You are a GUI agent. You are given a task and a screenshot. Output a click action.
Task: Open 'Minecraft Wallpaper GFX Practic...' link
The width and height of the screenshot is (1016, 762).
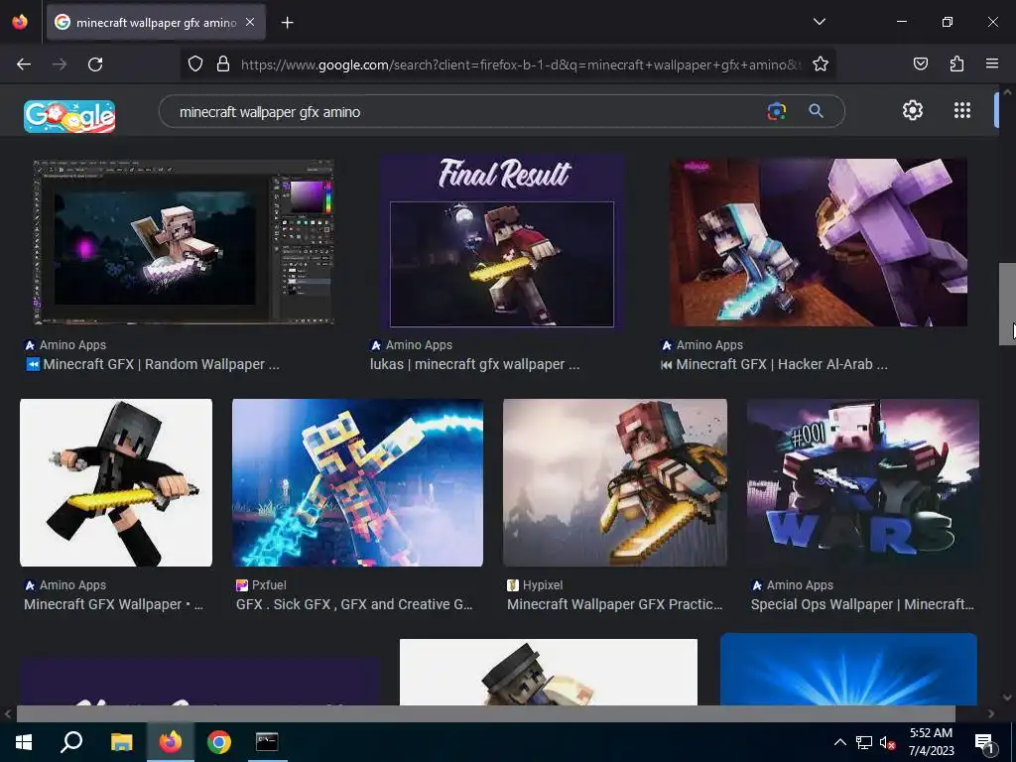click(615, 604)
